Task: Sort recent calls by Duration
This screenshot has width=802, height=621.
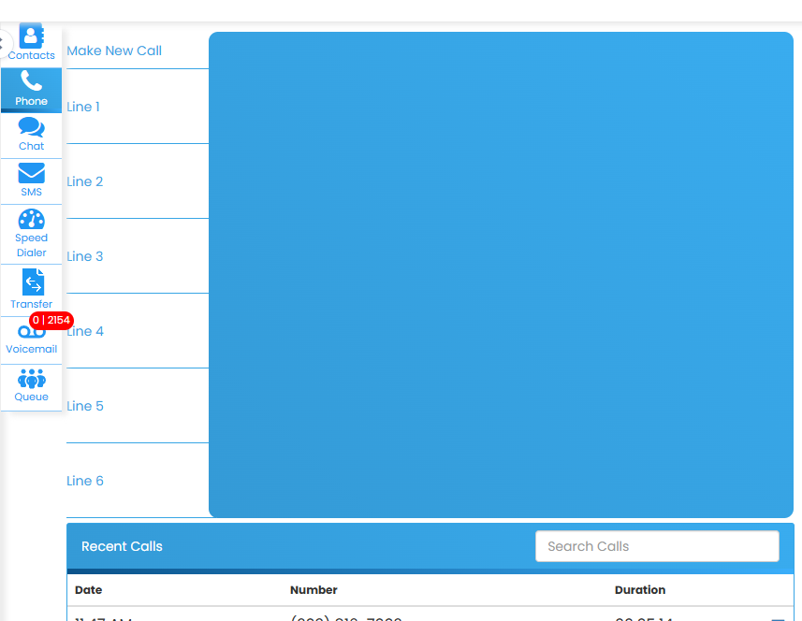Action: pos(640,590)
